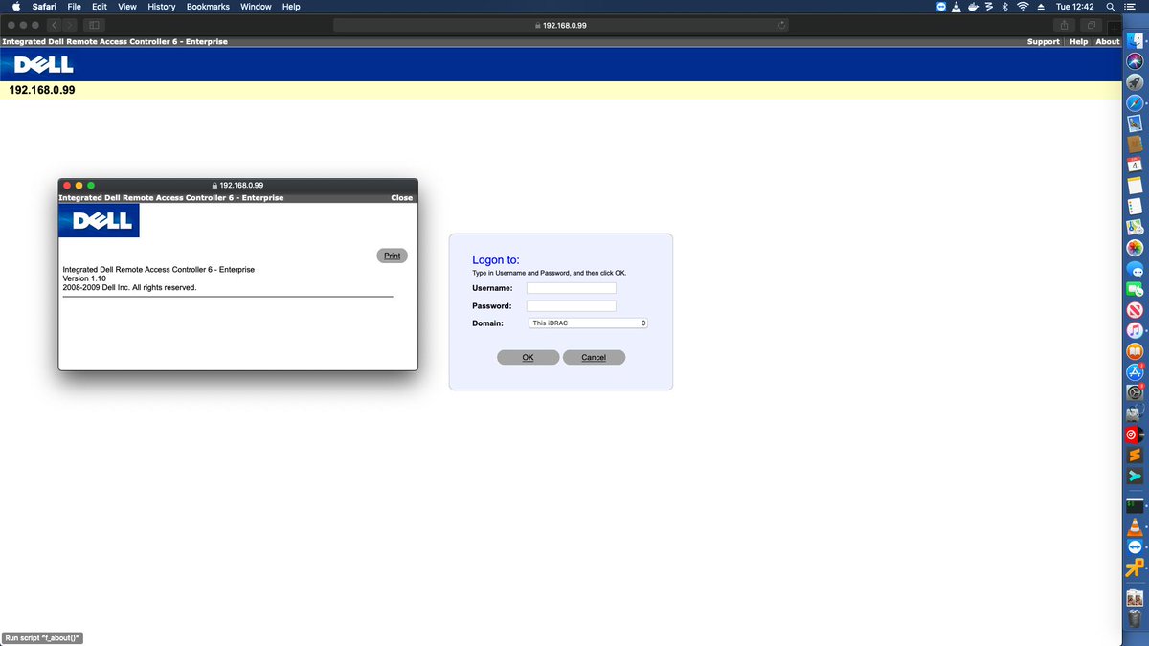The width and height of the screenshot is (1149, 646).
Task: Open Spotlight search magnifier
Action: pyautogui.click(x=1111, y=7)
